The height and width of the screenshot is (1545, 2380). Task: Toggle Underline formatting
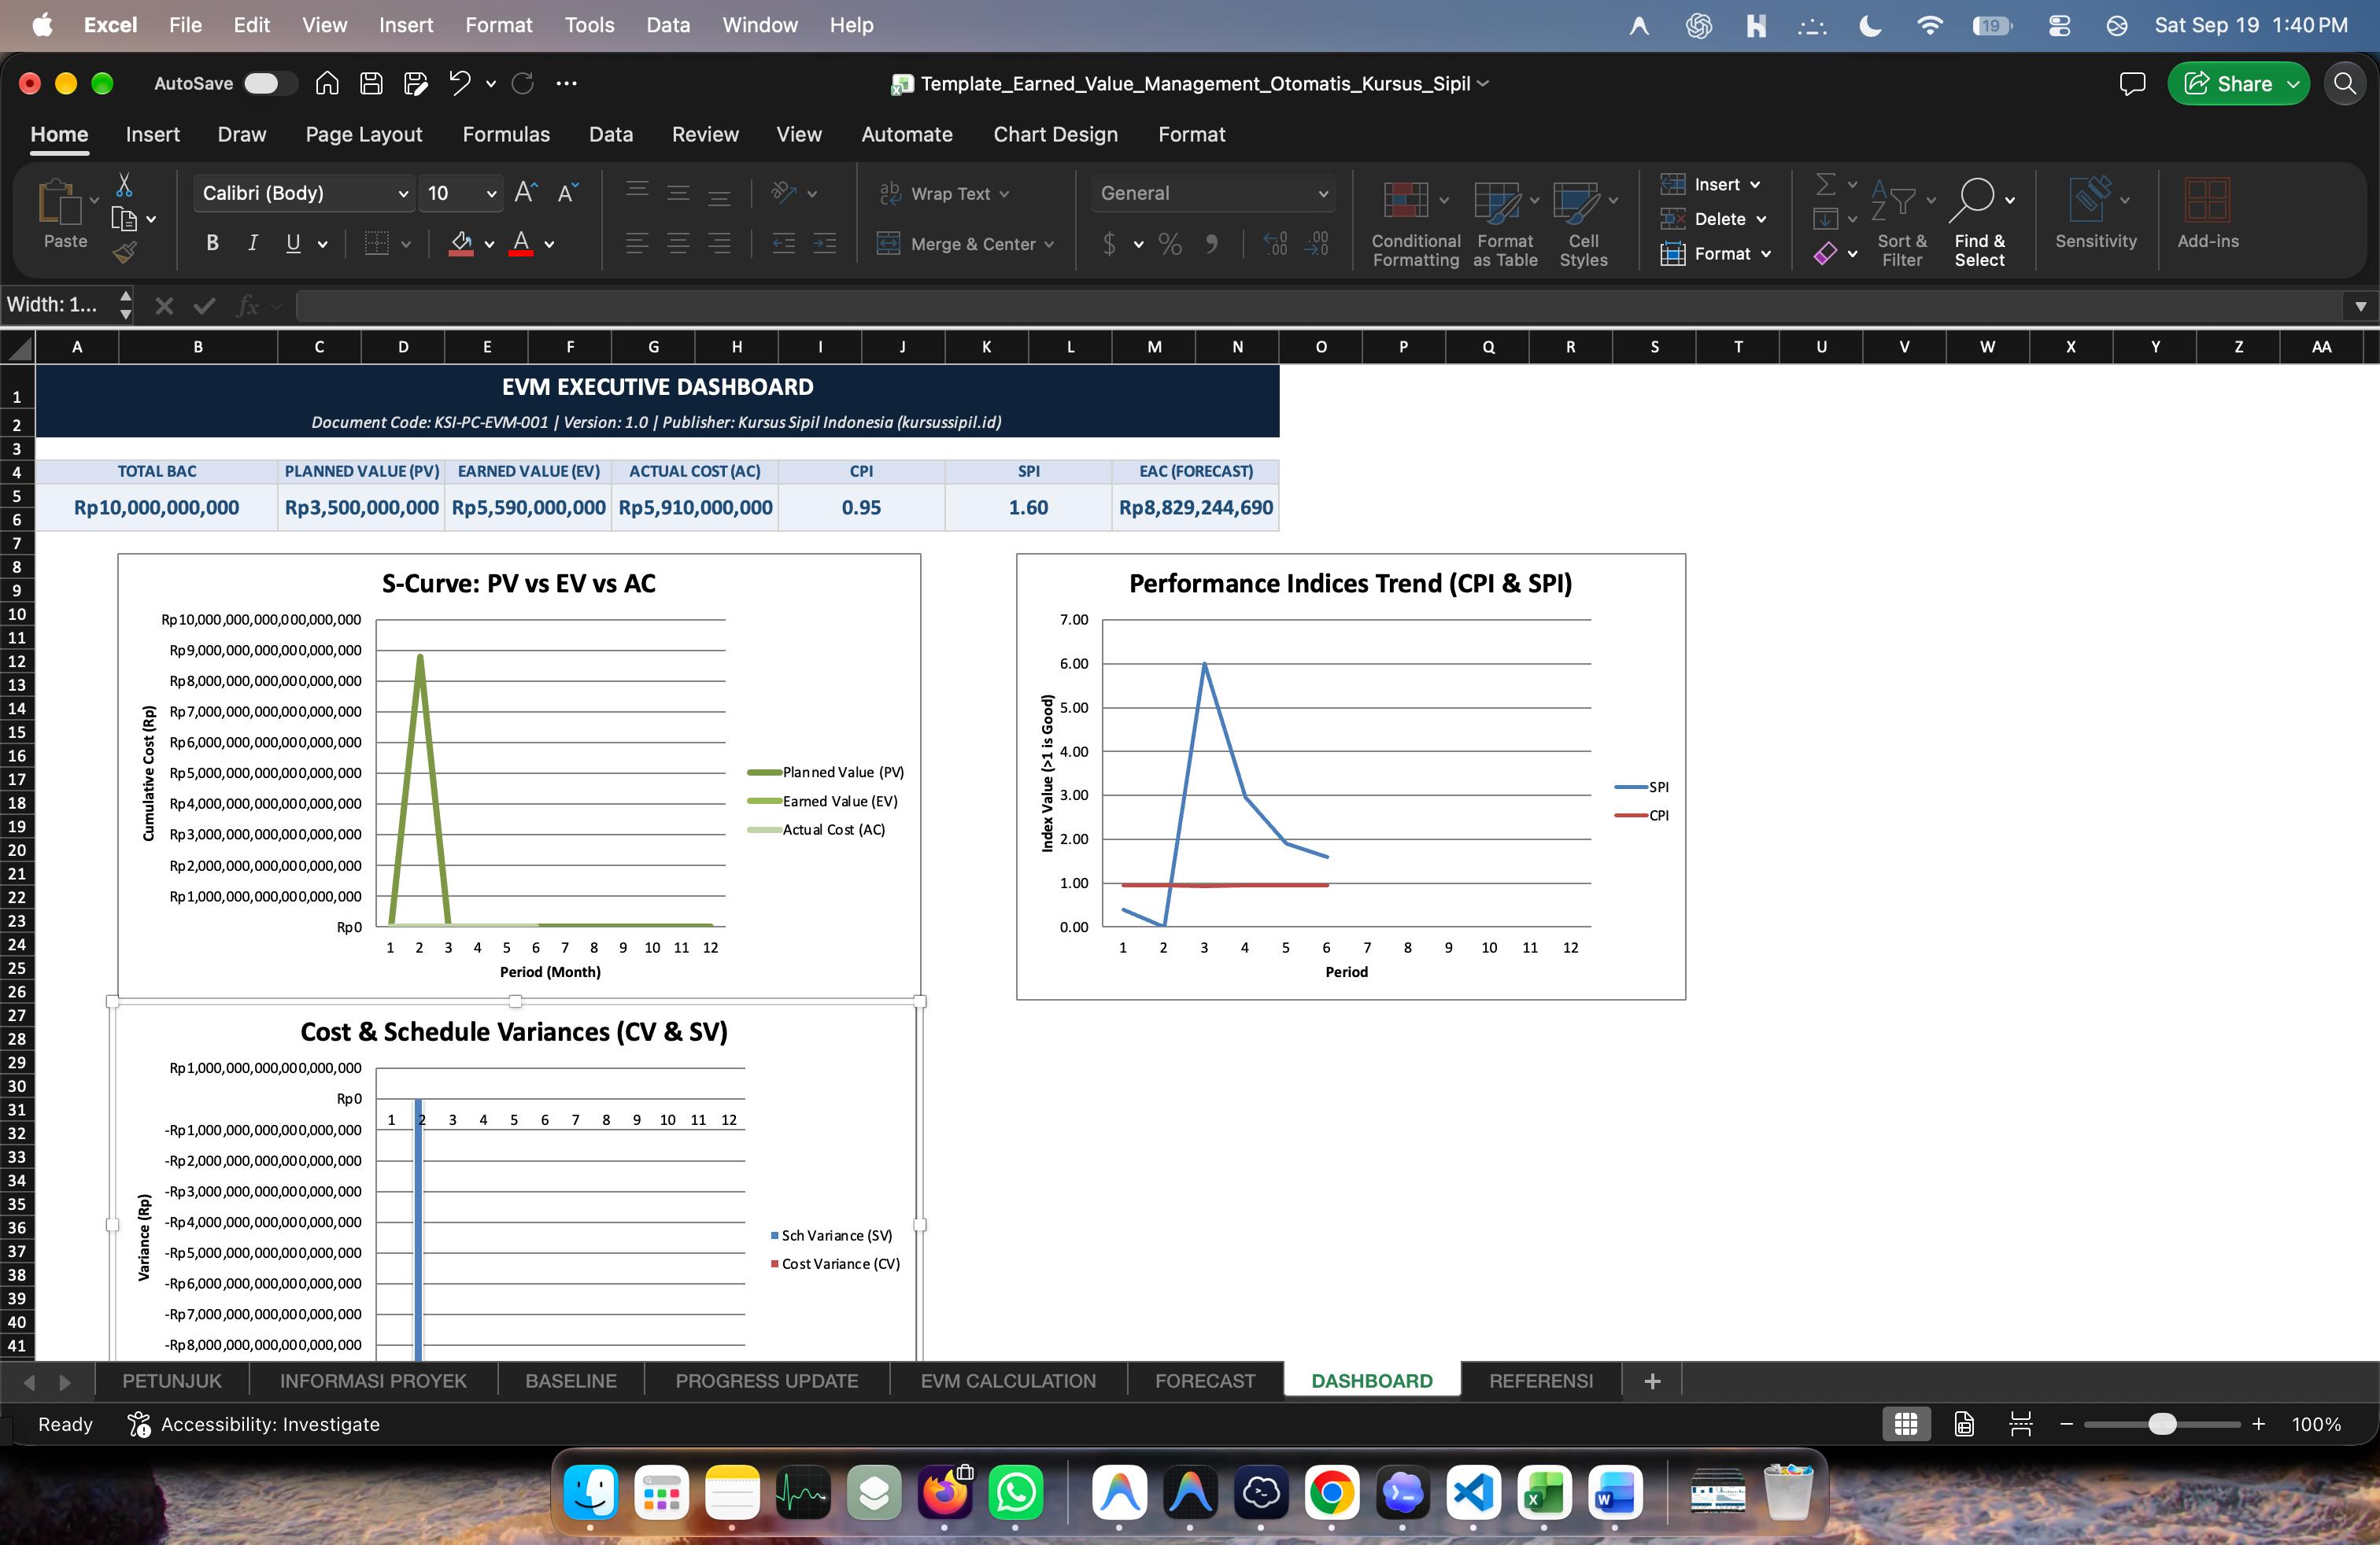pyautogui.click(x=293, y=243)
